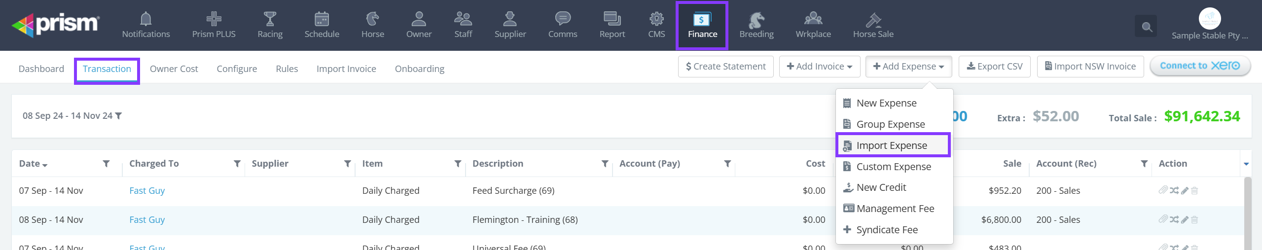Open the Fast Guy link in first row

click(x=147, y=191)
